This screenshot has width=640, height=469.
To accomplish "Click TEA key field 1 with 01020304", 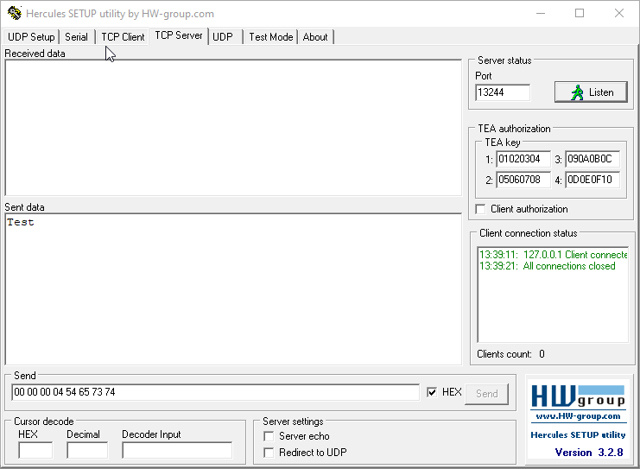I will [523, 159].
